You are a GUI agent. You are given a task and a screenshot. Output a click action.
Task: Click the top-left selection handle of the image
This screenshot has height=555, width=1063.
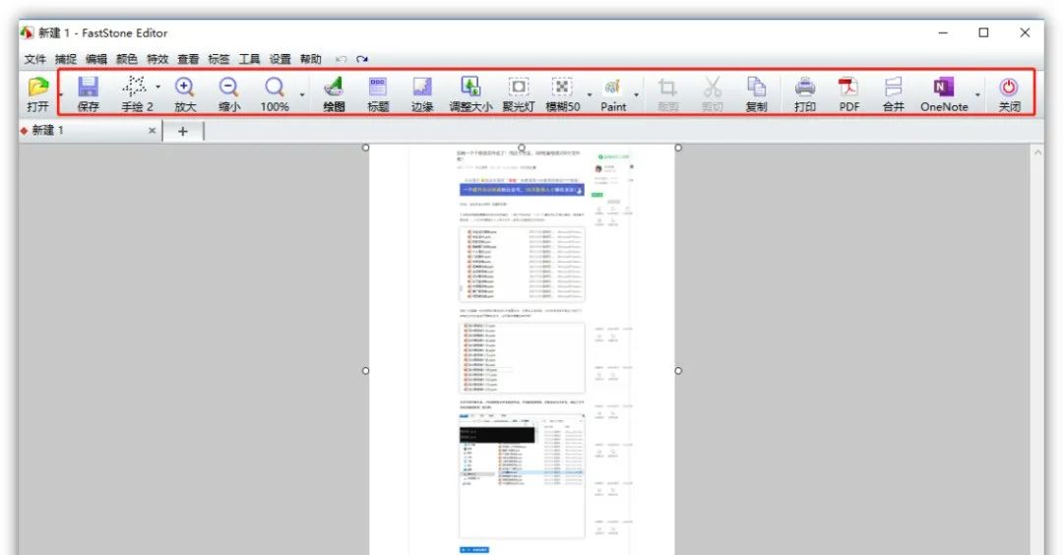[x=366, y=147]
